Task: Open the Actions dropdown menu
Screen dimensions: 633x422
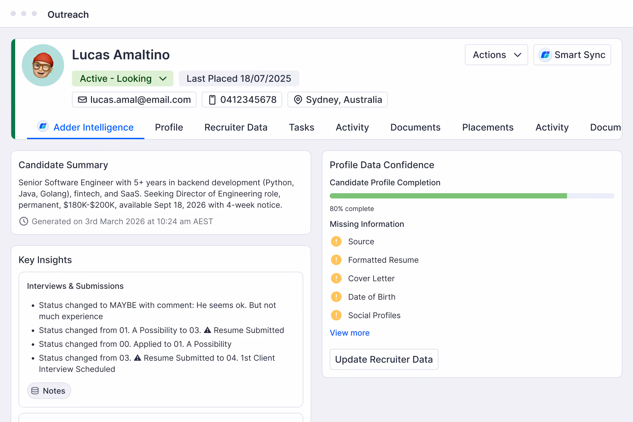Action: tap(496, 55)
